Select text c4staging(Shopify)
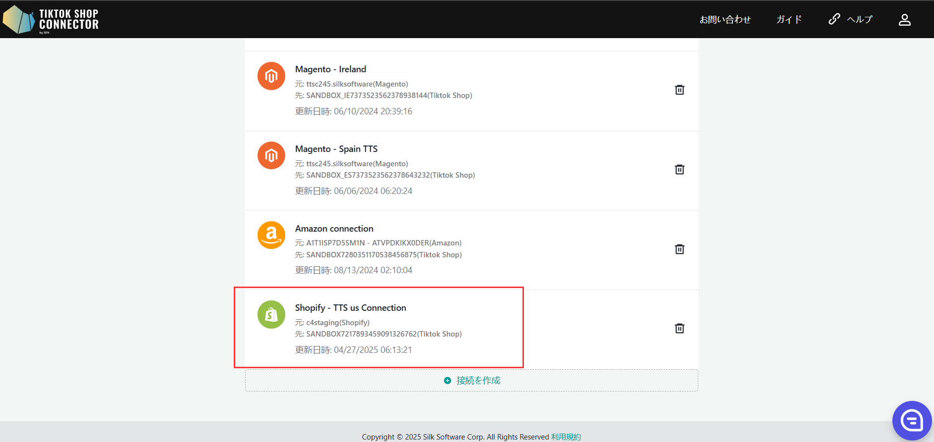This screenshot has width=934, height=442. point(338,323)
